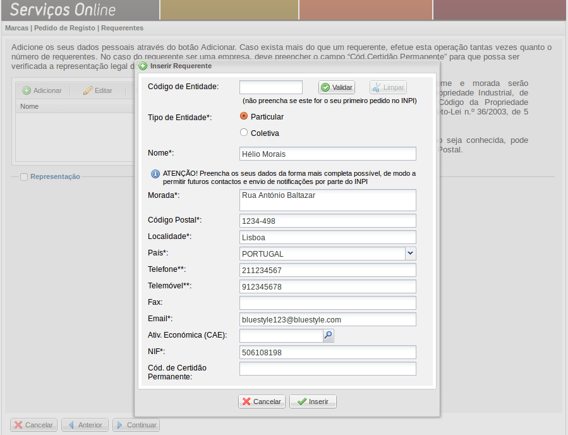568x435 pixels.
Task: Click the Limpar scissors button
Action: 388,87
